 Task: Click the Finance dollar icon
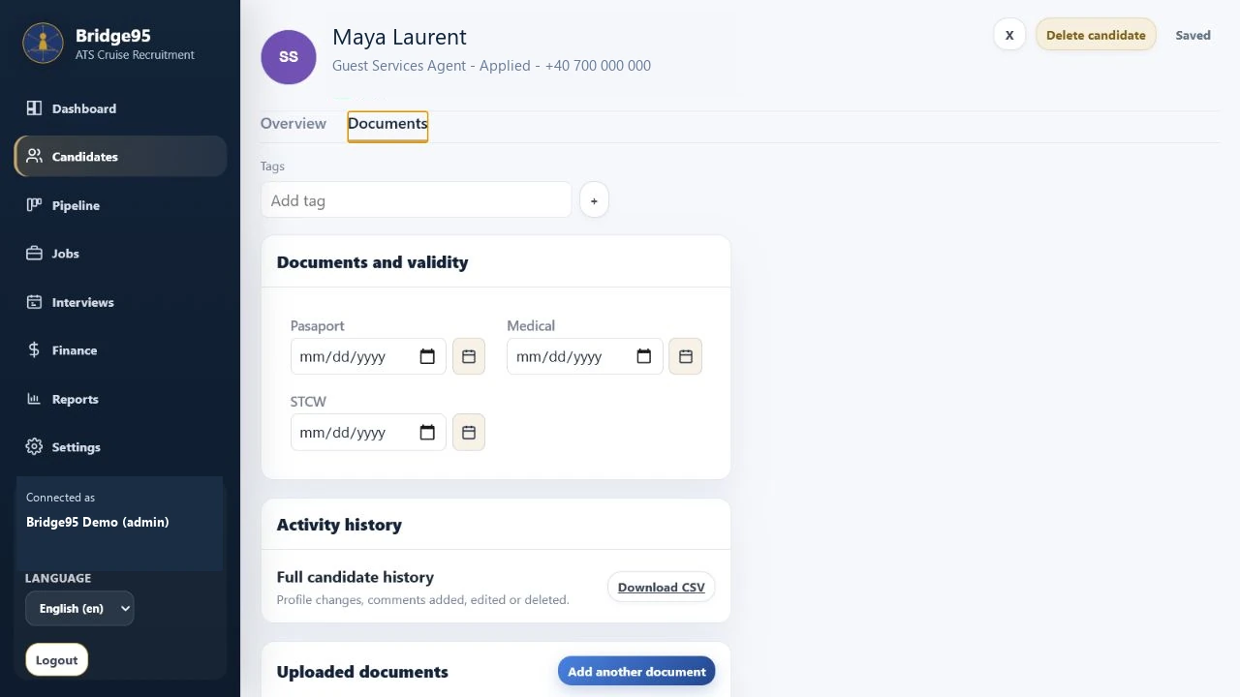tap(34, 350)
